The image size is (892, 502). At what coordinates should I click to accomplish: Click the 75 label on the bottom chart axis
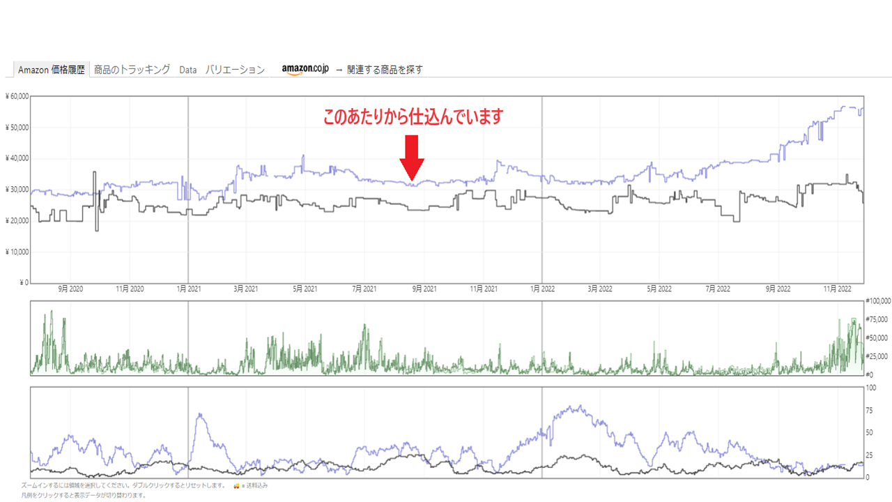pos(869,411)
